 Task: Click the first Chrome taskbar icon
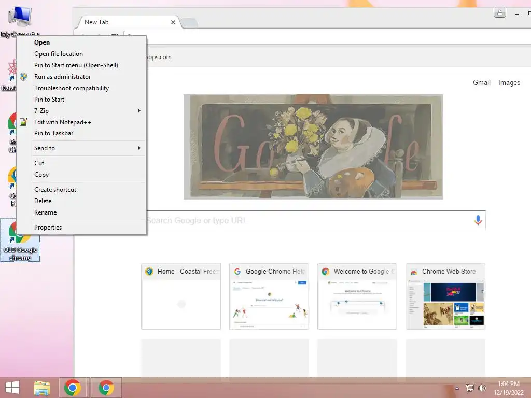[x=73, y=388]
